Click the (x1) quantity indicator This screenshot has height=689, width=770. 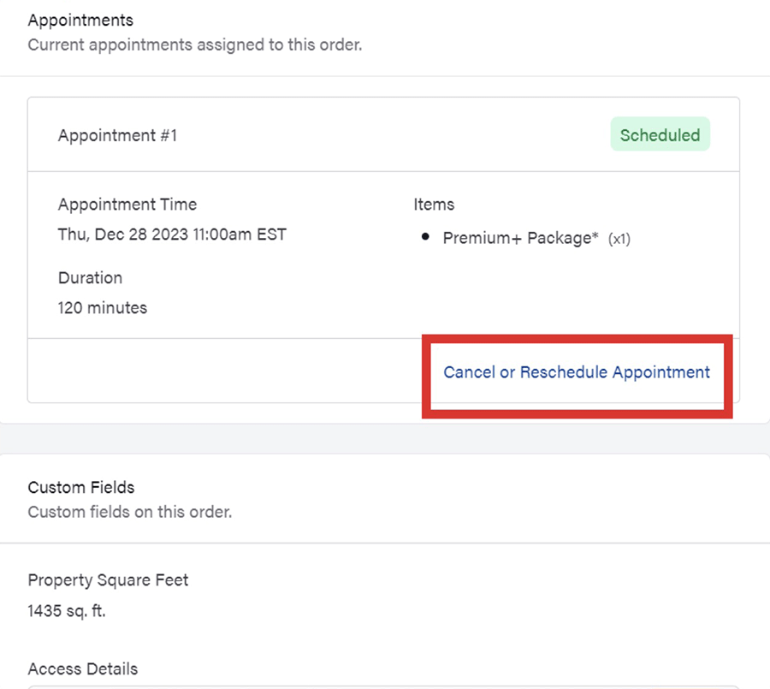click(619, 240)
